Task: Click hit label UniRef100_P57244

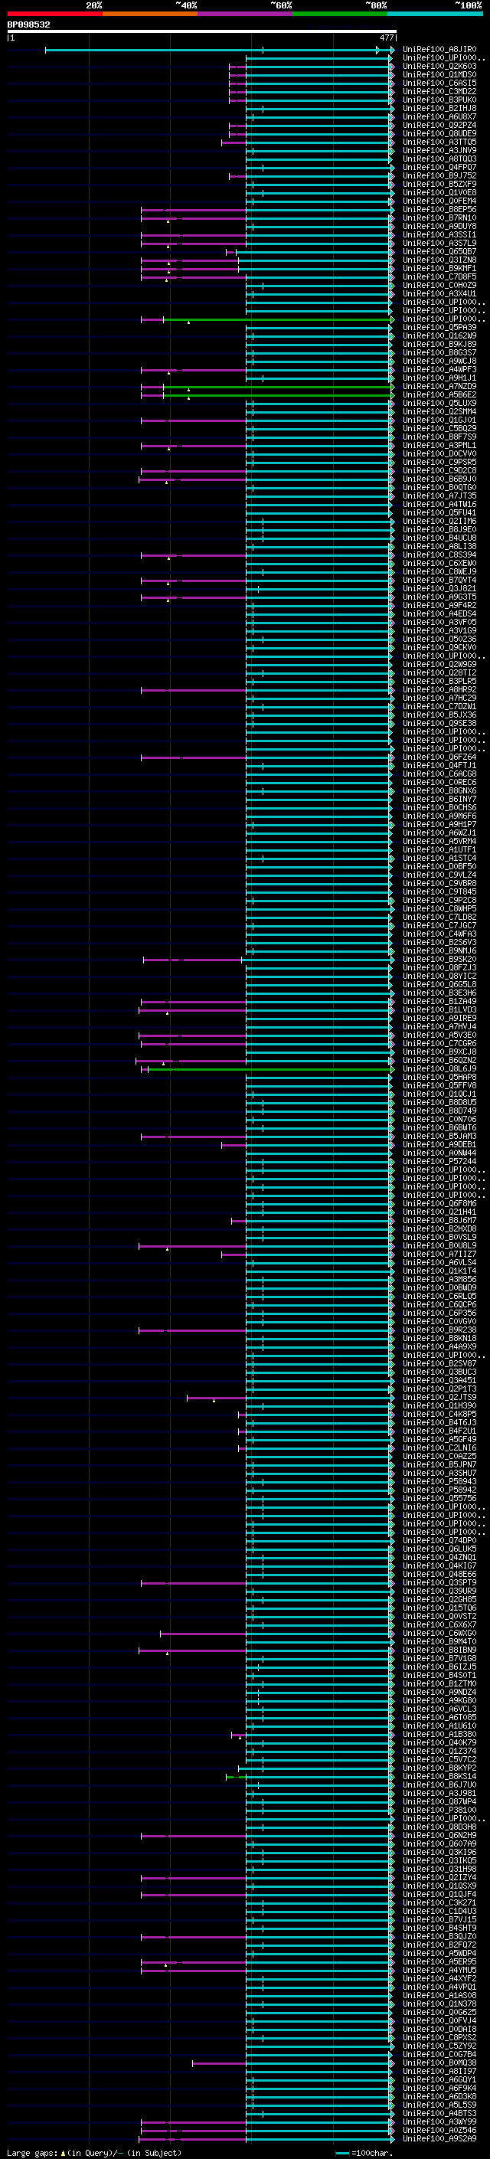Action: click(439, 1162)
